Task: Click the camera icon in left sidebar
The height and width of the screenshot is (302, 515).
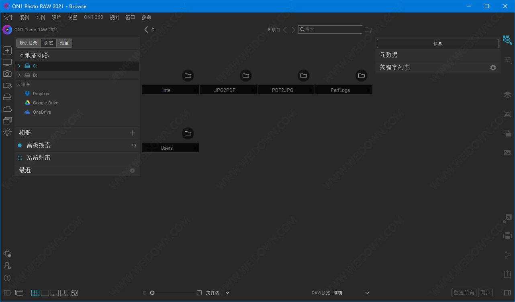Action: (7, 73)
